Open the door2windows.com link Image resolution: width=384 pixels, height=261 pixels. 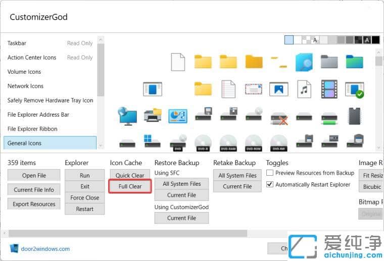pos(45,248)
